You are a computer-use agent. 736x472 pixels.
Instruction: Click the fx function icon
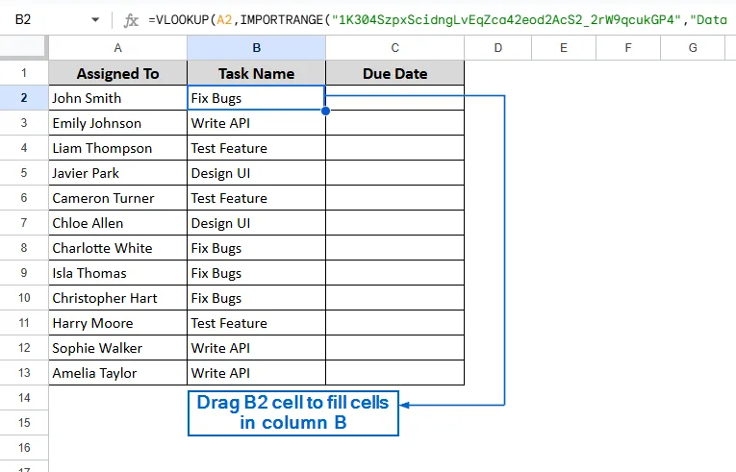131,20
